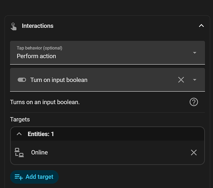Select the Online entity row text
The height and width of the screenshot is (188, 213).
[x=40, y=152]
